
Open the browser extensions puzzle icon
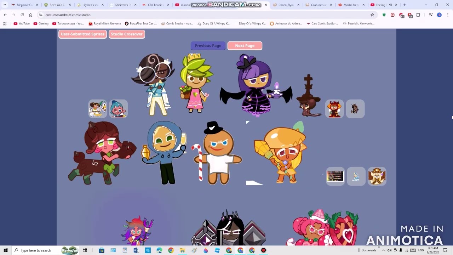coord(418,15)
